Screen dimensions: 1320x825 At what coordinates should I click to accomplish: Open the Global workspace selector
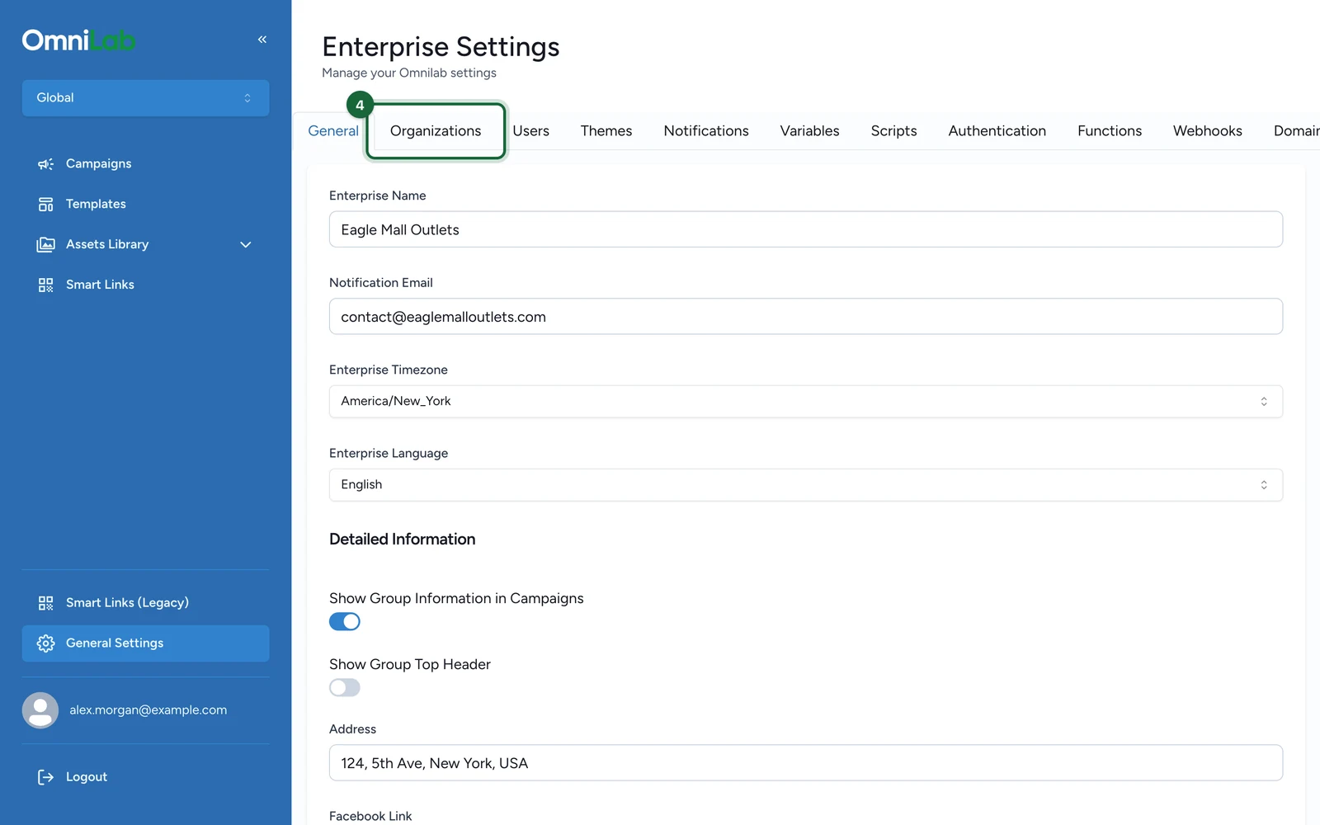pos(145,98)
